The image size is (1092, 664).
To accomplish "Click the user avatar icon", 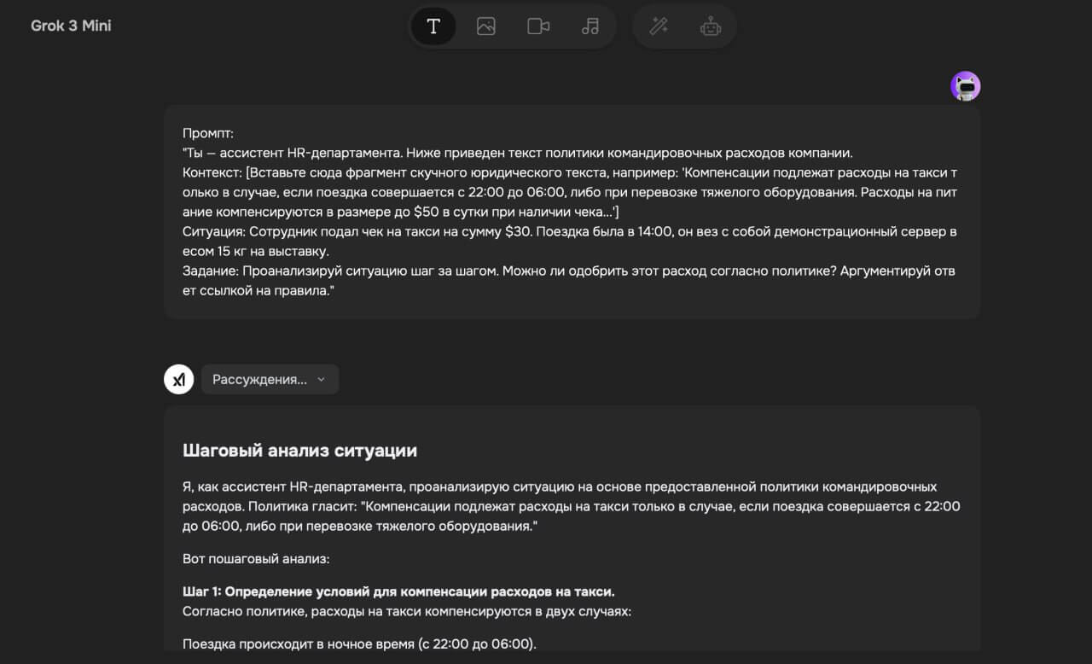I will pos(965,86).
